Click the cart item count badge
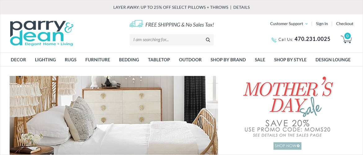The image size is (363, 155). [347, 36]
